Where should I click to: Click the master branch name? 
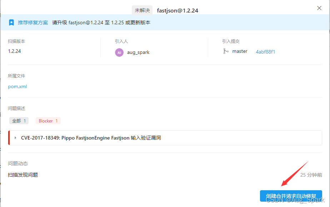[x=240, y=51]
